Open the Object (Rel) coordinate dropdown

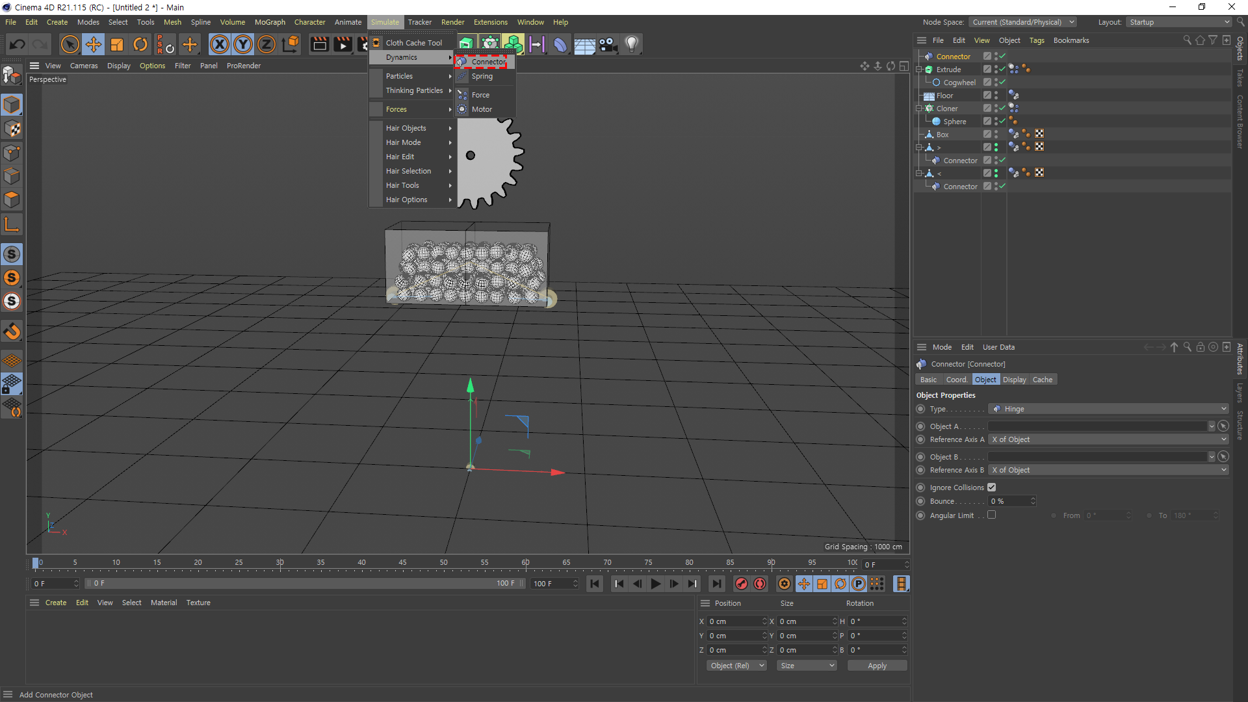pos(736,666)
